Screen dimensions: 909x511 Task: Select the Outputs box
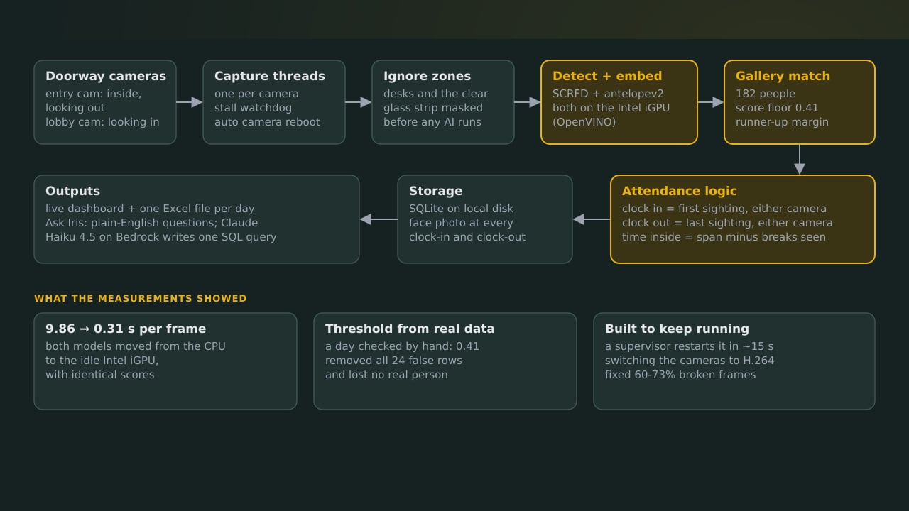[x=197, y=219]
